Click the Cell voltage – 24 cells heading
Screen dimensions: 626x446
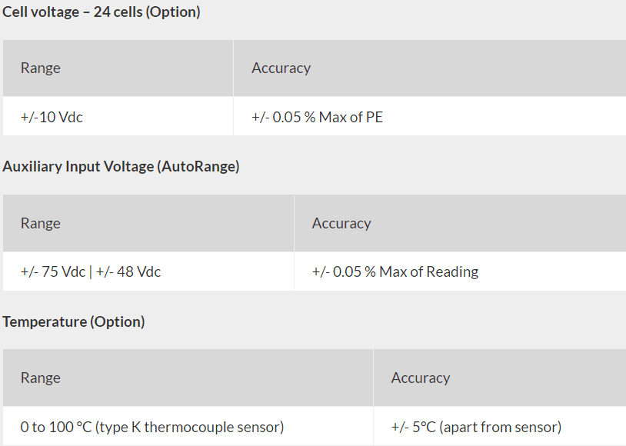click(102, 12)
